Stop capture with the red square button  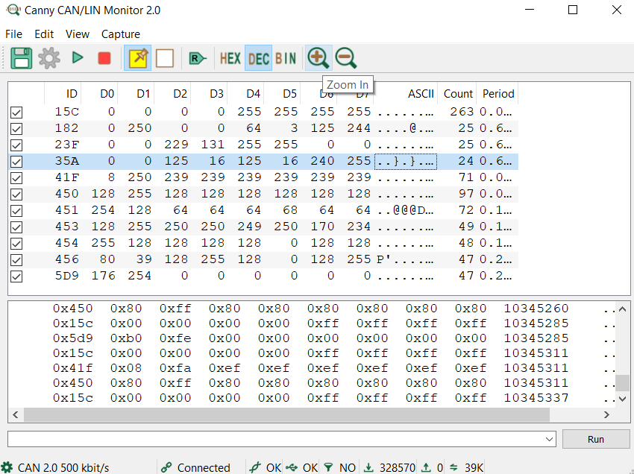[x=104, y=58]
